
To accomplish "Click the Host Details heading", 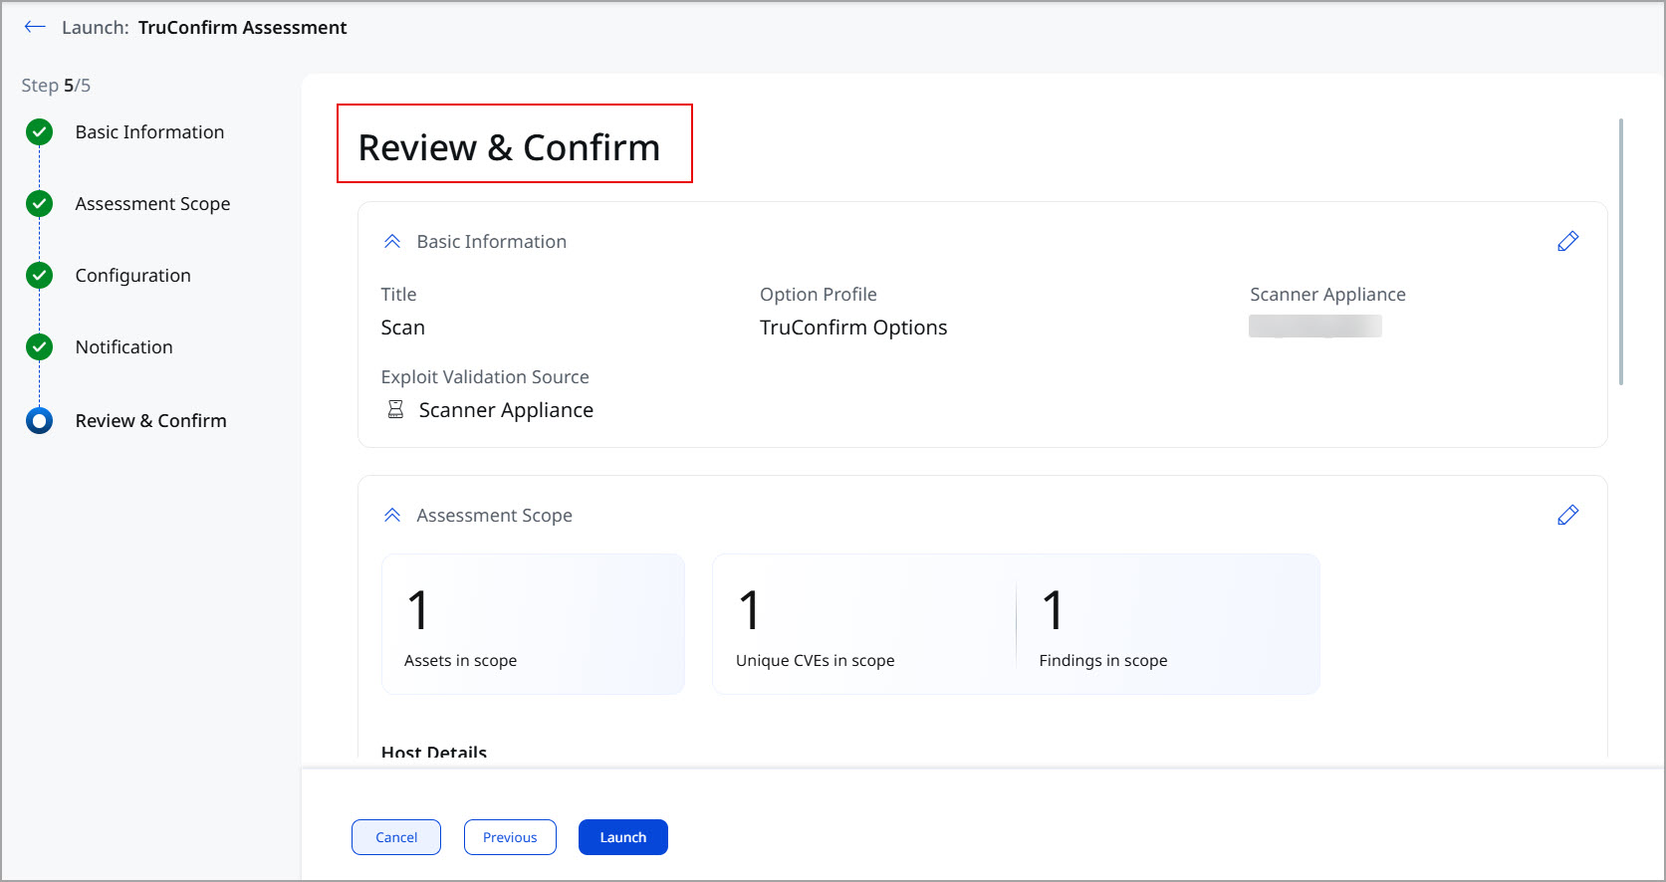I will coord(434,753).
